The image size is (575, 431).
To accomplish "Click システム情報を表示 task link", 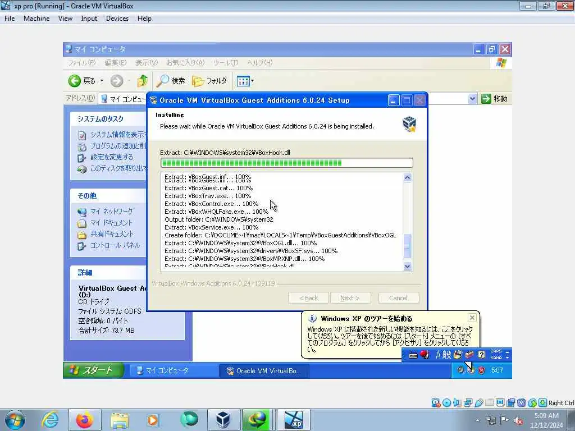I will coord(118,135).
